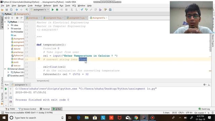Collapse the docstring fold marker at line 14
Screen dimensions: 215x121
click(35, 37)
